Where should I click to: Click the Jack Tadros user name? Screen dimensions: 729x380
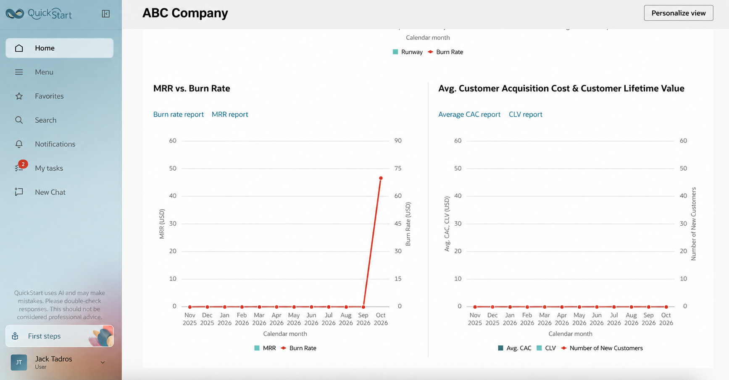[x=53, y=359]
